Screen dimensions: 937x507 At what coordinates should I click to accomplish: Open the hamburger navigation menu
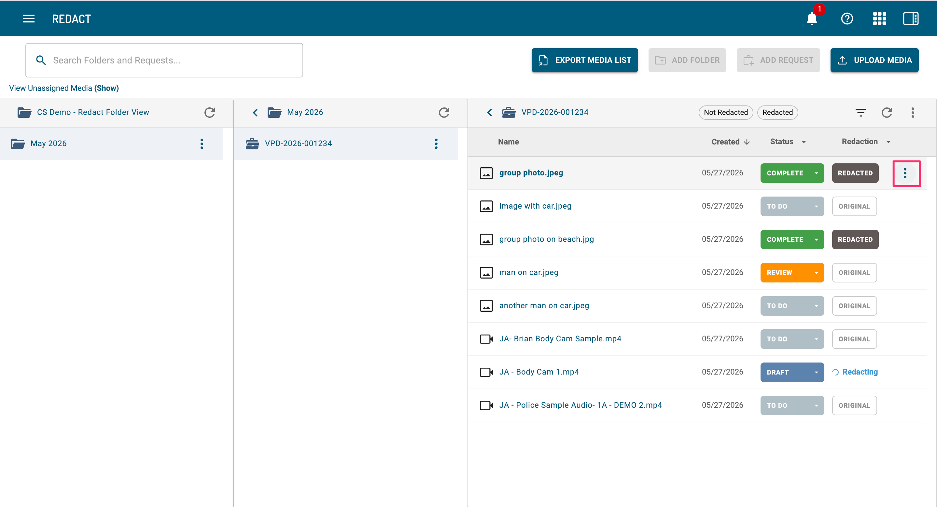pyautogui.click(x=29, y=19)
